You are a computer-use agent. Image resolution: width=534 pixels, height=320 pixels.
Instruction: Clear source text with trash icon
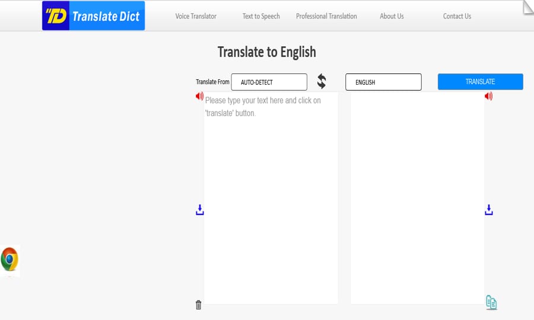click(199, 305)
